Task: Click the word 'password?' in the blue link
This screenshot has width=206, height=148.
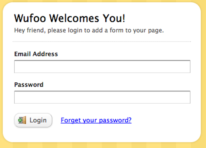Action: (x=115, y=120)
